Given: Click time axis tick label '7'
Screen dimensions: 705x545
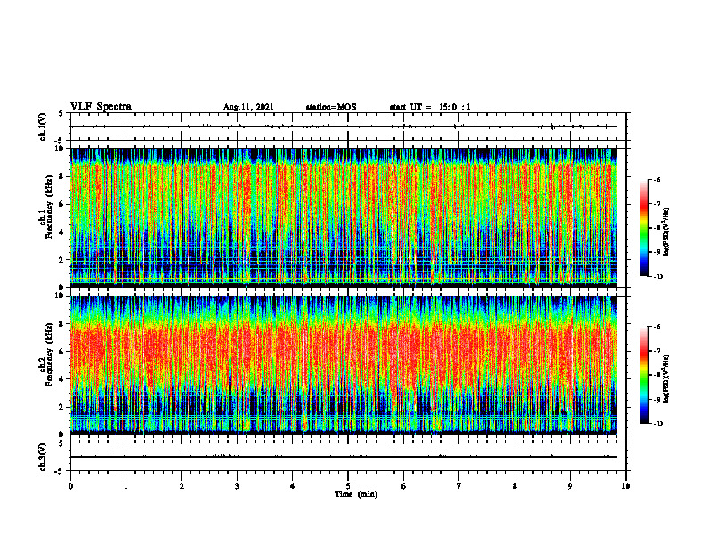Looking at the screenshot, I should (x=459, y=486).
